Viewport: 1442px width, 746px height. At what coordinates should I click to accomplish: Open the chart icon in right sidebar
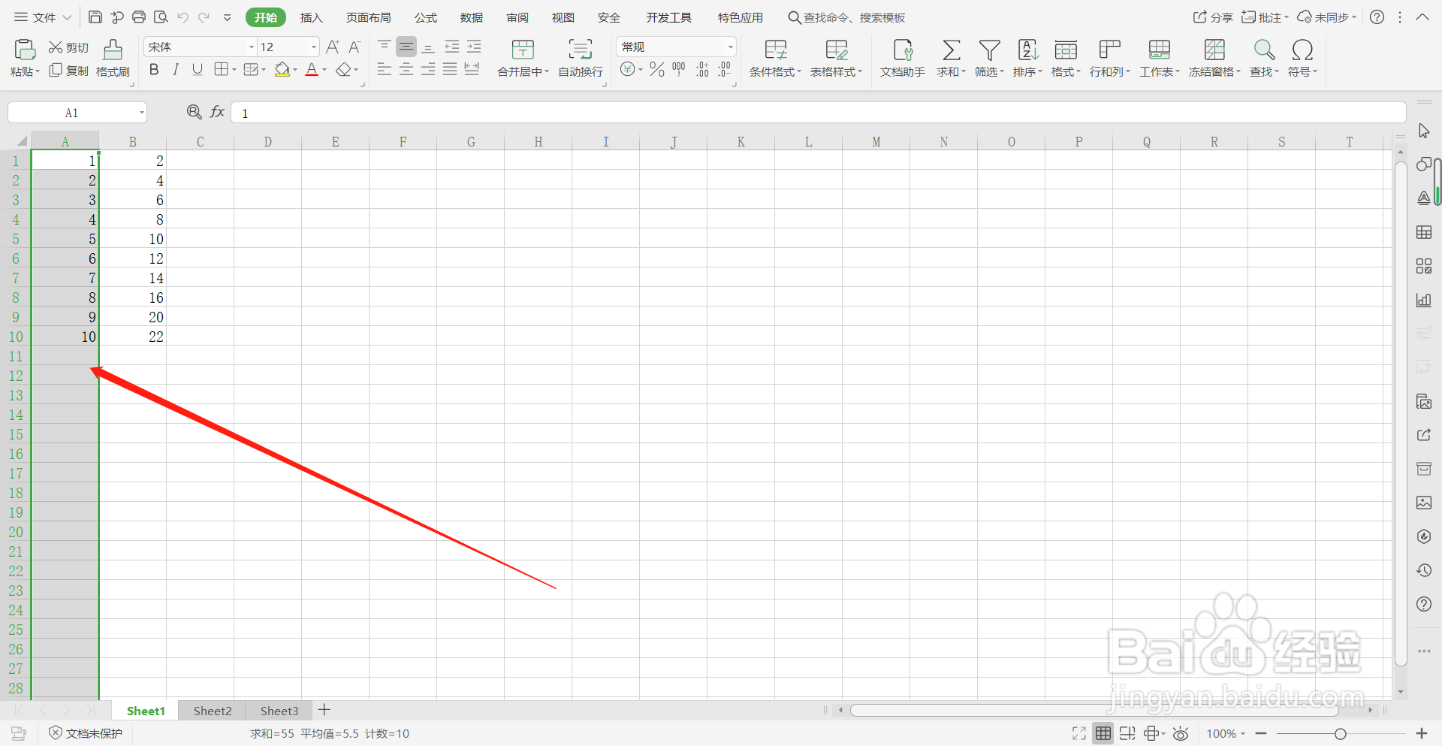tap(1424, 300)
